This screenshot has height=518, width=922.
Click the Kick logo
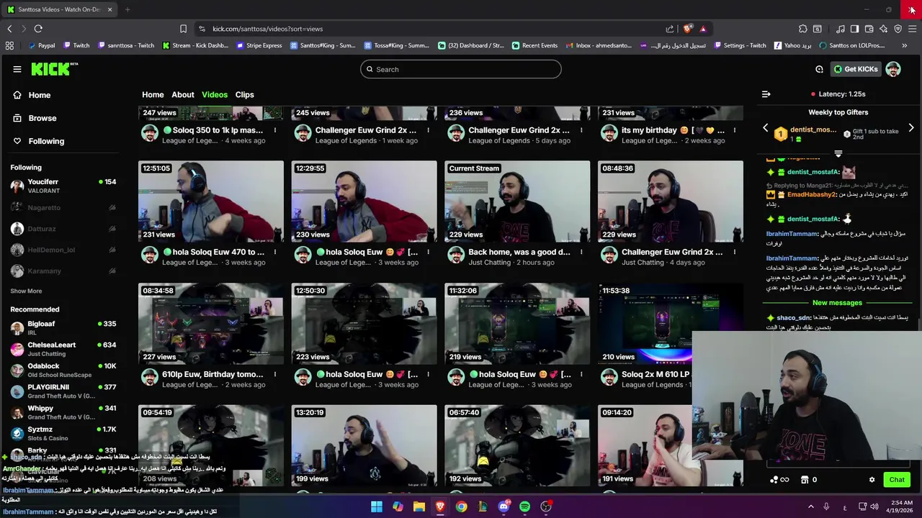tap(54, 69)
